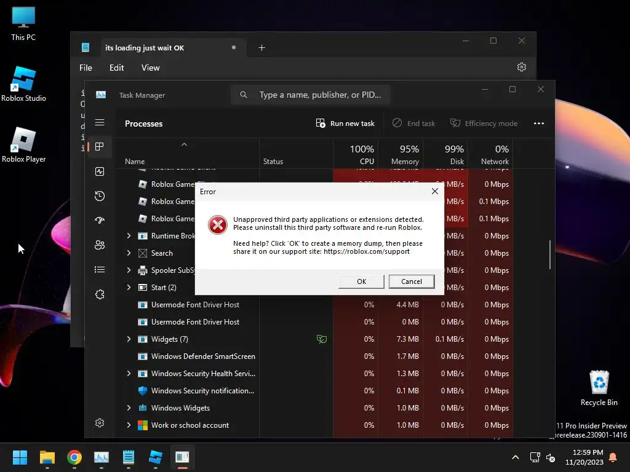Viewport: 630px width, 472px height.
Task: Click Efficiency mode button
Action: point(484,123)
